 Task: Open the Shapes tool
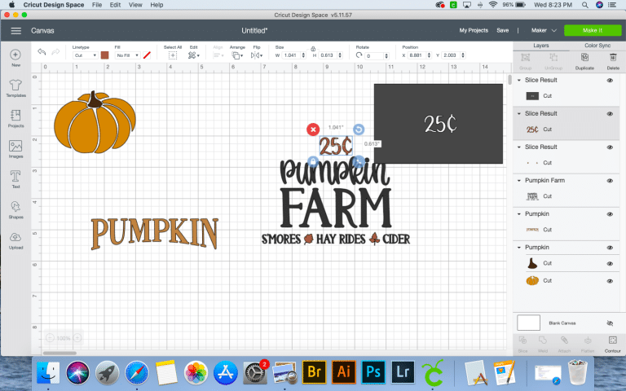point(15,206)
